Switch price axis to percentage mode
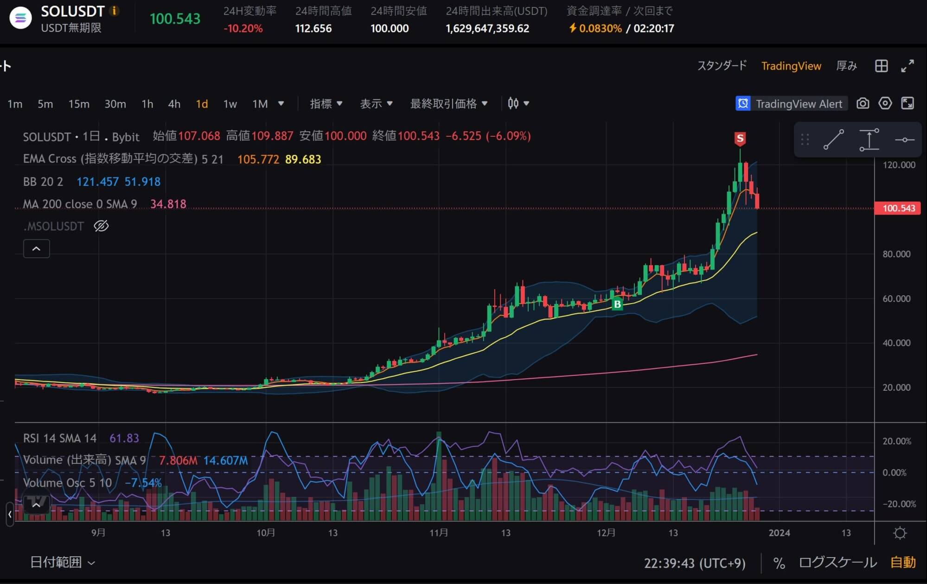The width and height of the screenshot is (927, 584). (x=778, y=562)
